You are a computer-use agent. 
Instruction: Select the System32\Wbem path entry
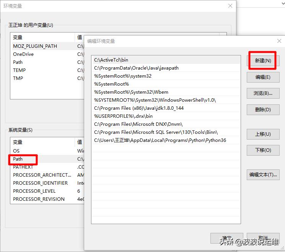tap(166, 92)
